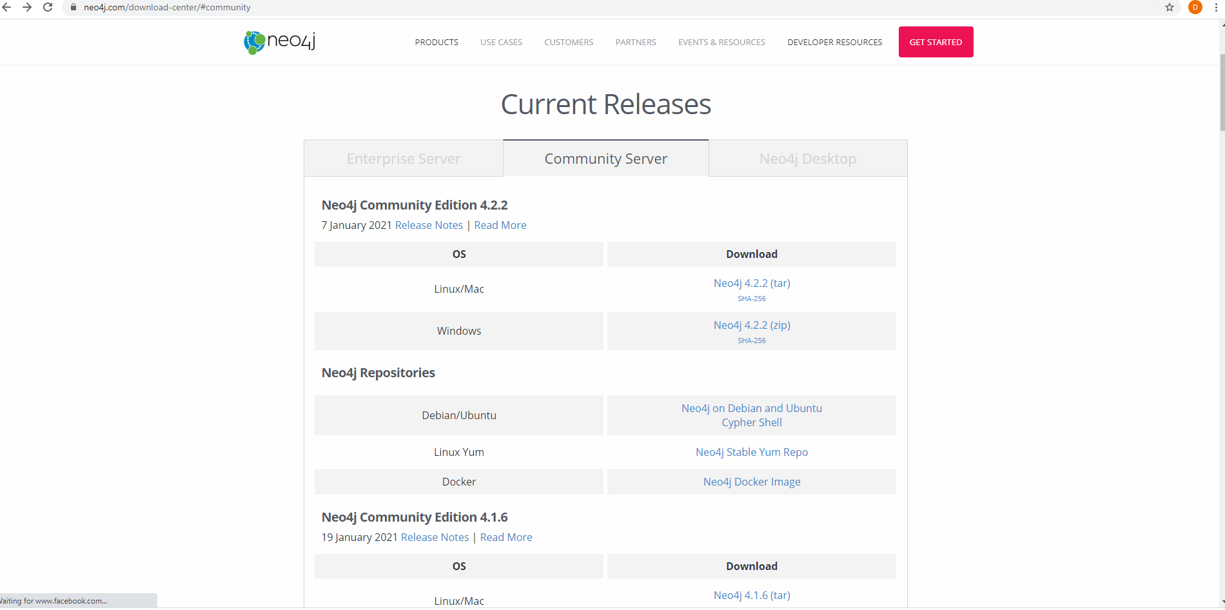This screenshot has height=610, width=1225.
Task: Click the scrollbar down arrow
Action: click(x=1222, y=603)
